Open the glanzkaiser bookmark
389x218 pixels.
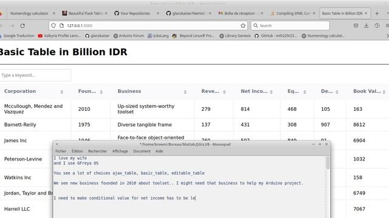(x=97, y=36)
